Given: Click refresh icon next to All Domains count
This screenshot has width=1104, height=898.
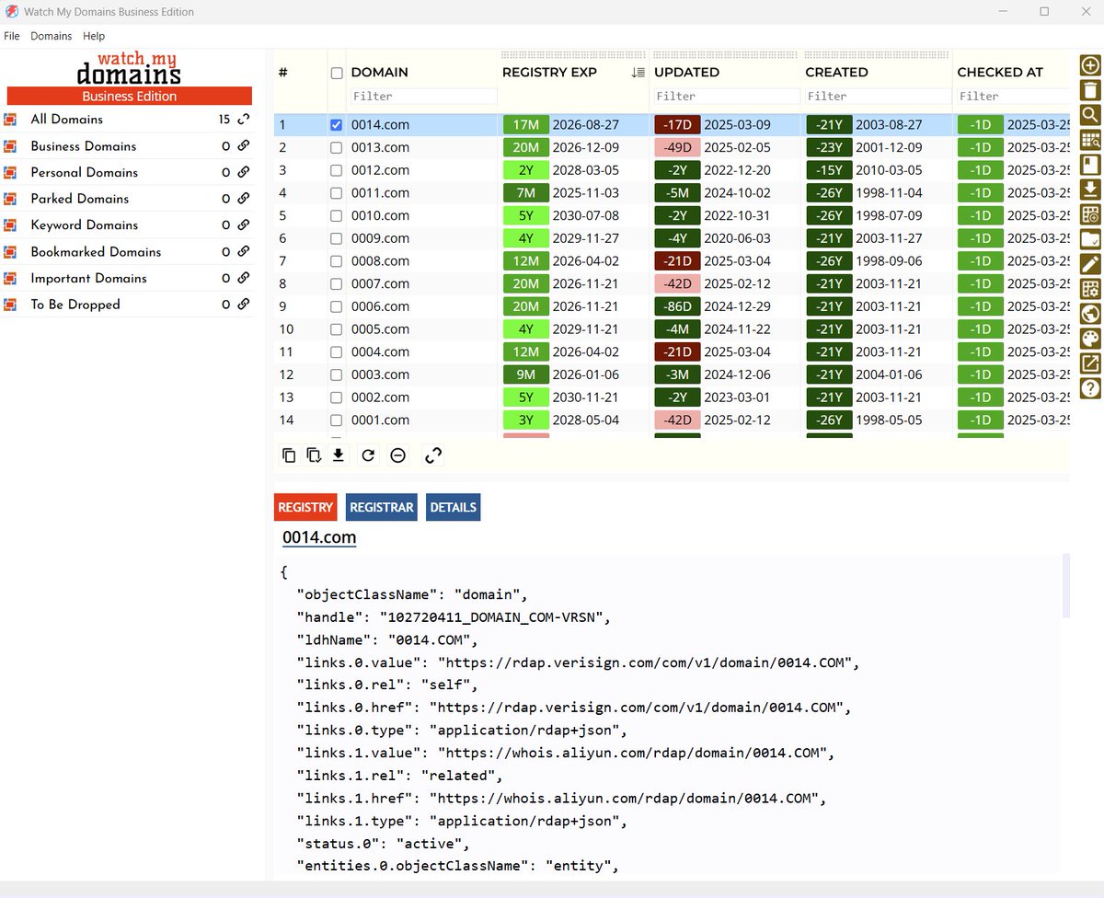Looking at the screenshot, I should pos(244,120).
